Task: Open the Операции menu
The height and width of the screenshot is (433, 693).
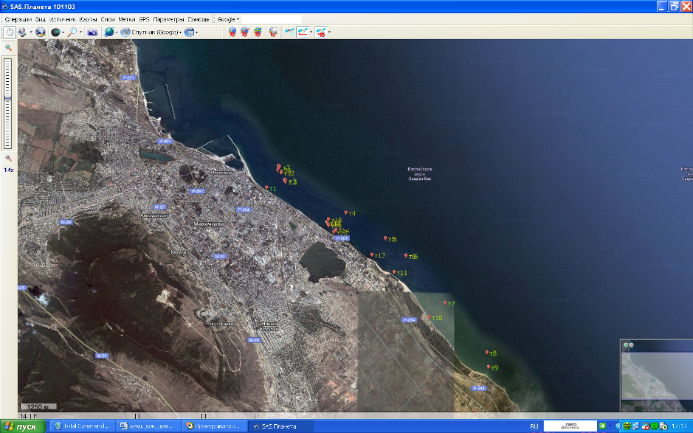Action: coord(18,19)
